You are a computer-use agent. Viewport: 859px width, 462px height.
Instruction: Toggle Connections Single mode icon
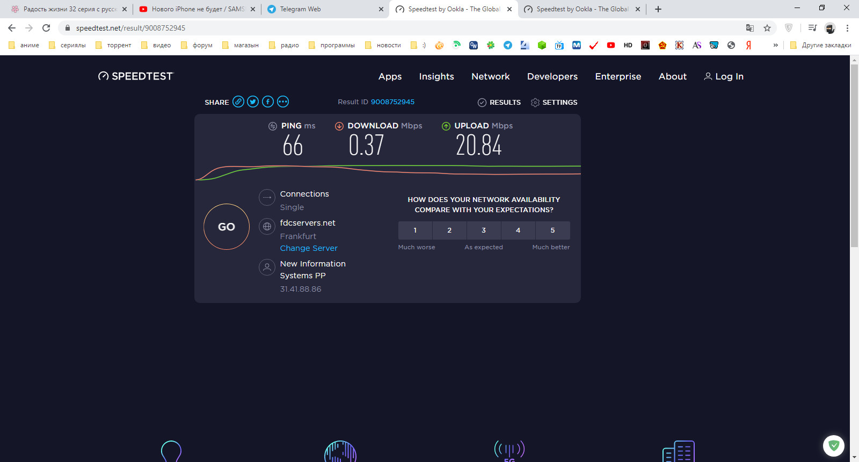pyautogui.click(x=267, y=198)
